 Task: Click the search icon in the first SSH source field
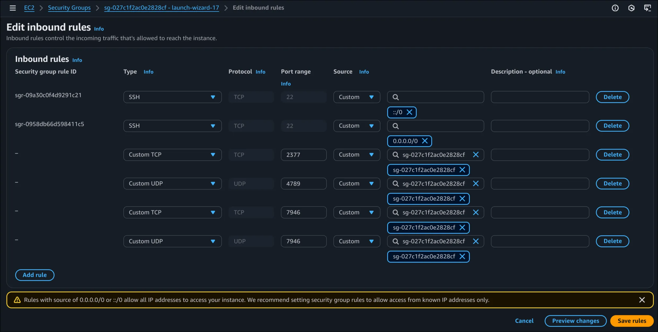click(x=396, y=97)
